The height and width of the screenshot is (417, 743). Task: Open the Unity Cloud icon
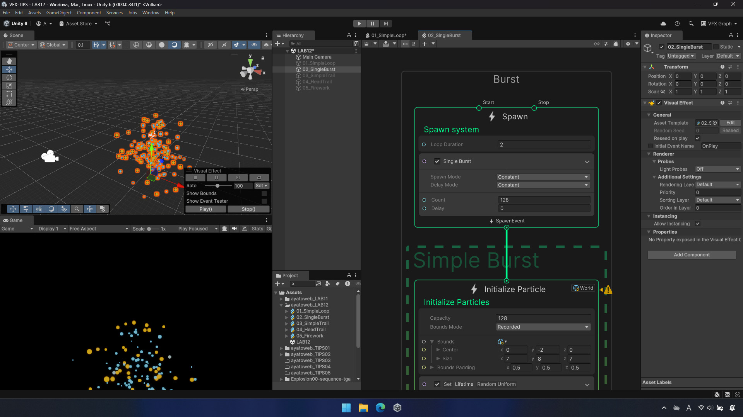point(663,24)
